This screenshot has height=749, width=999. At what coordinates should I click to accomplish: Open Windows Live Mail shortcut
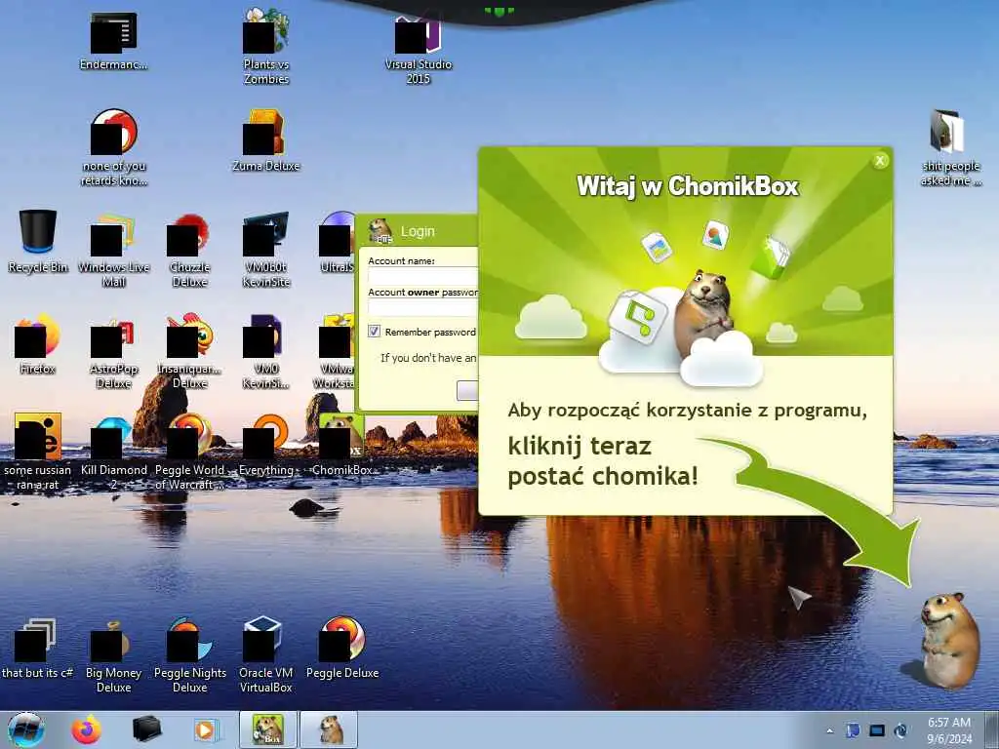point(113,250)
